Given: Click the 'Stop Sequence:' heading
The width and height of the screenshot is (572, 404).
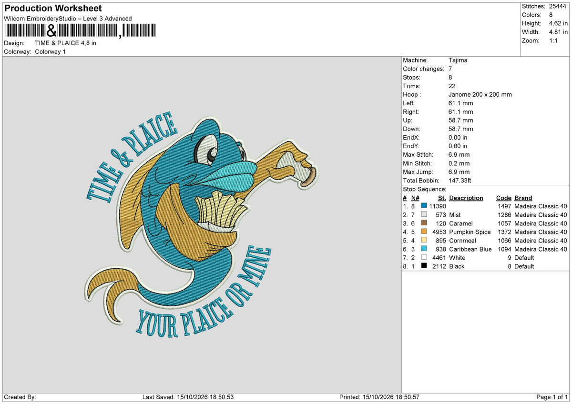Looking at the screenshot, I should [424, 189].
